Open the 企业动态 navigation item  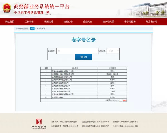[x=87, y=22]
